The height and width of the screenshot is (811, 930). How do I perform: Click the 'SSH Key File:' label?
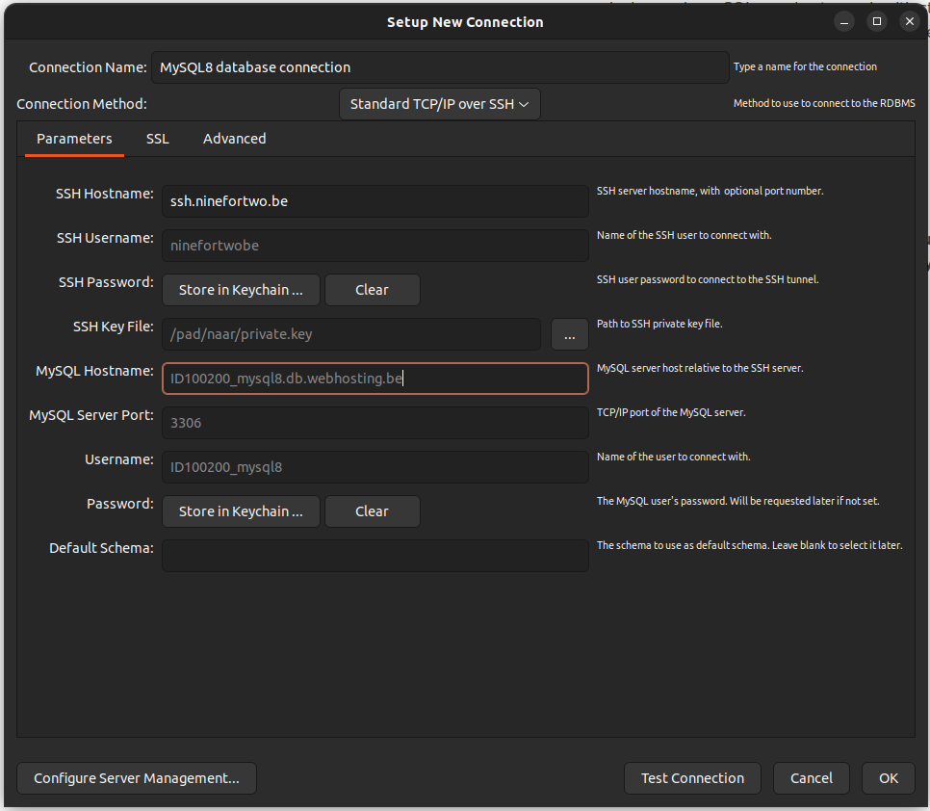[114, 327]
